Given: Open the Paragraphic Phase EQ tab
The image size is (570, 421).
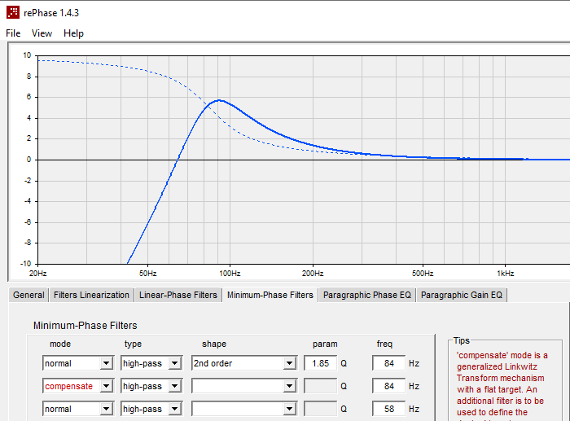Looking at the screenshot, I should pos(366,295).
